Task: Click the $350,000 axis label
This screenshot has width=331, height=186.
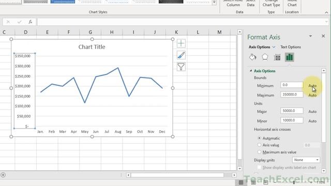Action: point(23,56)
